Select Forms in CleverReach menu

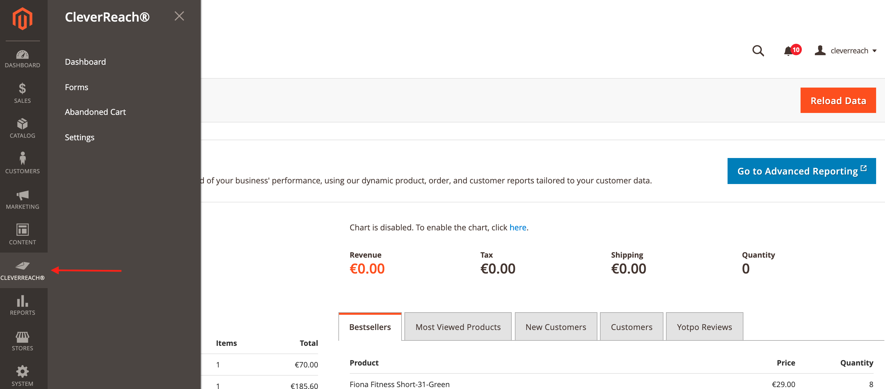pyautogui.click(x=76, y=87)
